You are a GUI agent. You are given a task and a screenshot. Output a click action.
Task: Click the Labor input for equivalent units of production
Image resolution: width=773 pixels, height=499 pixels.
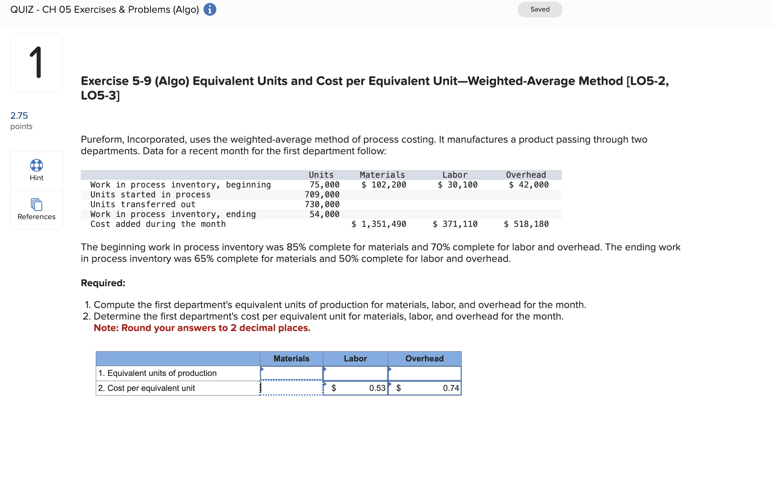(x=355, y=373)
